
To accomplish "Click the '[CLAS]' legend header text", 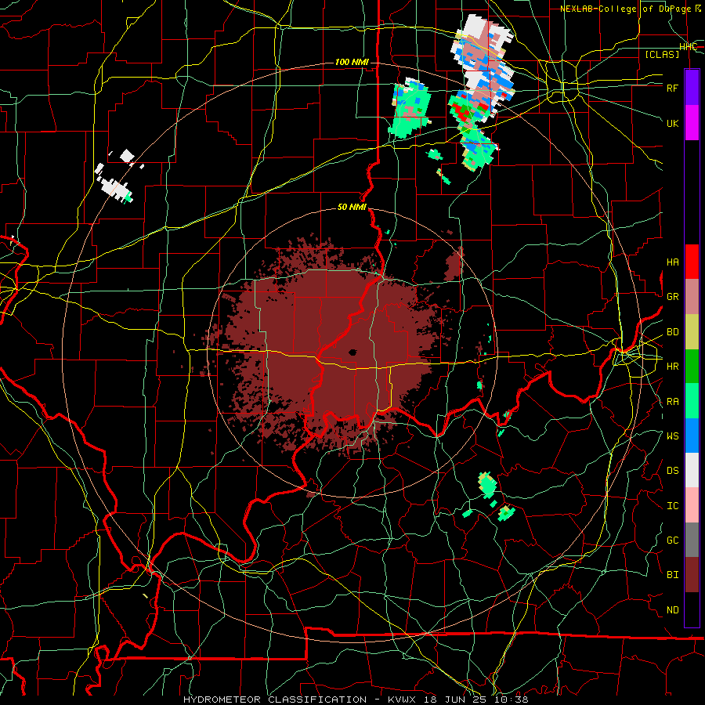I will (662, 54).
